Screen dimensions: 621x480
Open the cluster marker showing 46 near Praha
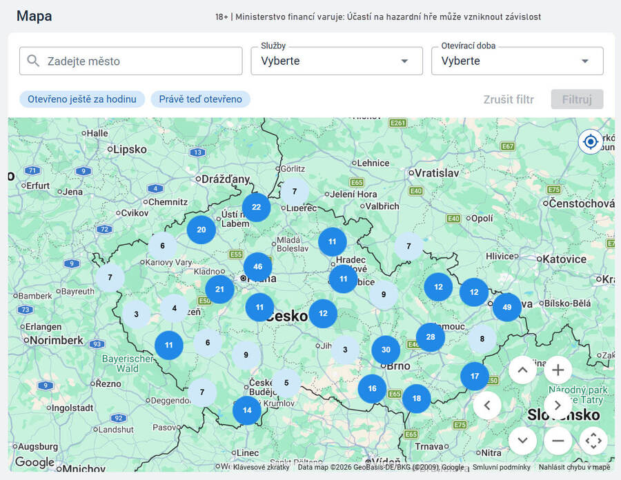point(258,267)
